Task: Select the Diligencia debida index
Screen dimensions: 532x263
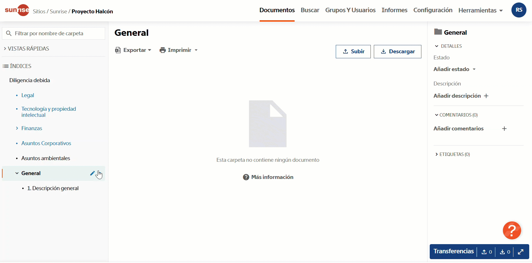Action: pyautogui.click(x=29, y=80)
